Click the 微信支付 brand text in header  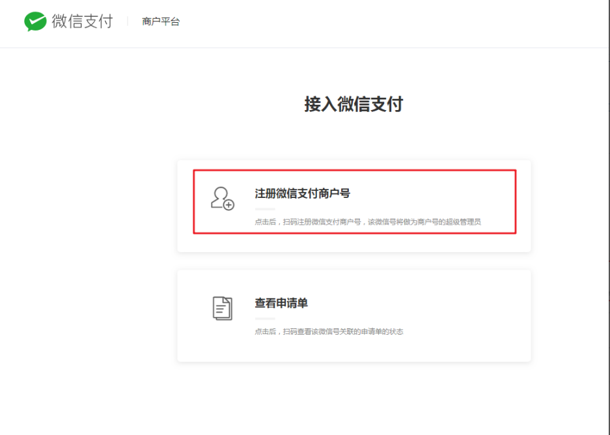pyautogui.click(x=83, y=21)
